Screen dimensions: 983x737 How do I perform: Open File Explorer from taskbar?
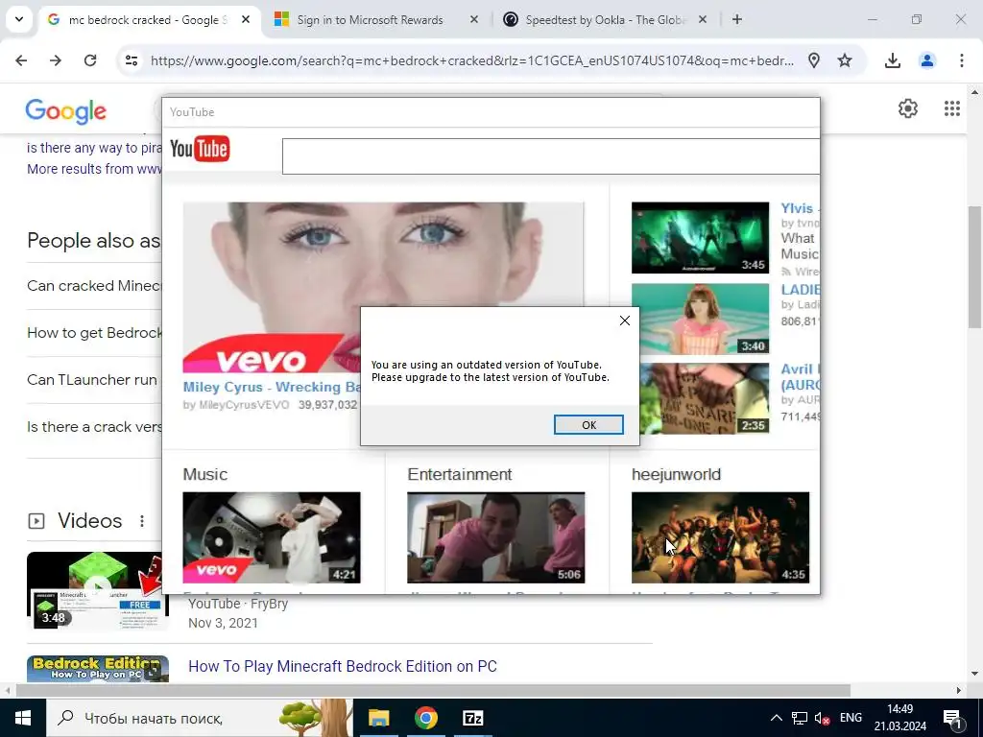coord(378,718)
